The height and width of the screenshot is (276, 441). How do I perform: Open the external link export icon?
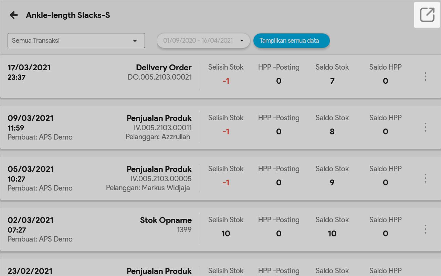click(x=427, y=15)
